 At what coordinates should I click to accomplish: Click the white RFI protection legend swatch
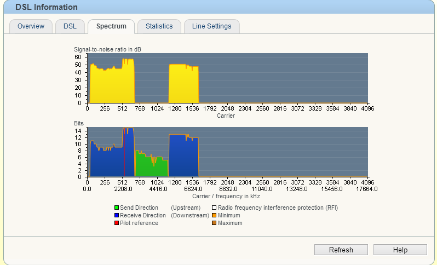tap(214, 208)
